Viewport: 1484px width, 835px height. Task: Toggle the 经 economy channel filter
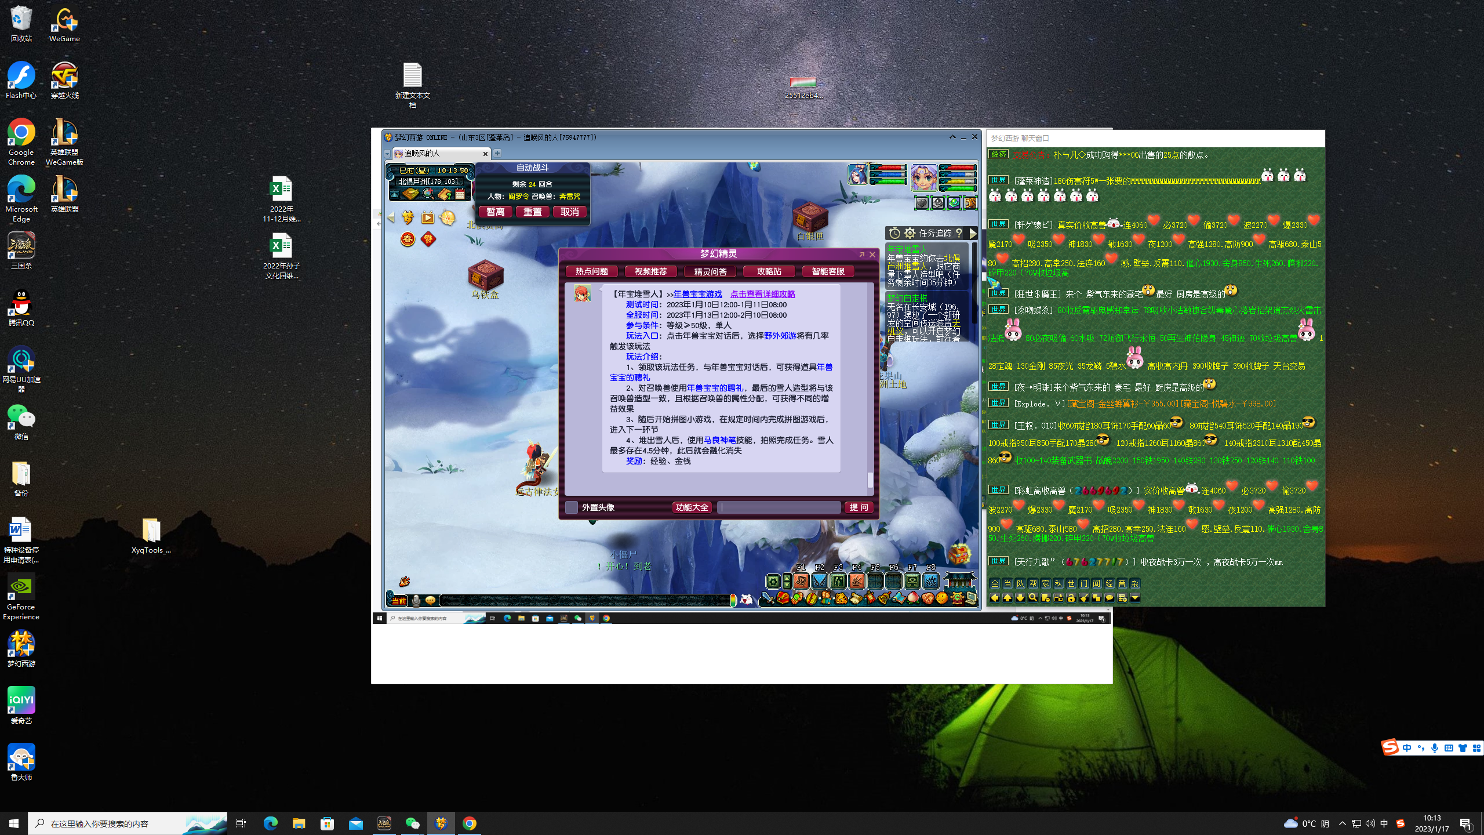click(1110, 583)
